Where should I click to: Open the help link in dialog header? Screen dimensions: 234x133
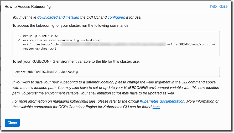pyautogui.click(x=213, y=6)
